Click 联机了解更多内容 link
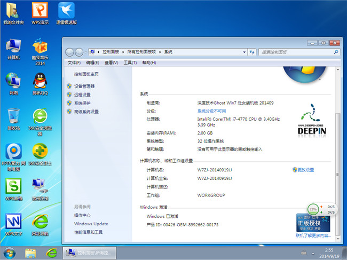Screen dimensions: 347x260 pos(313,235)
